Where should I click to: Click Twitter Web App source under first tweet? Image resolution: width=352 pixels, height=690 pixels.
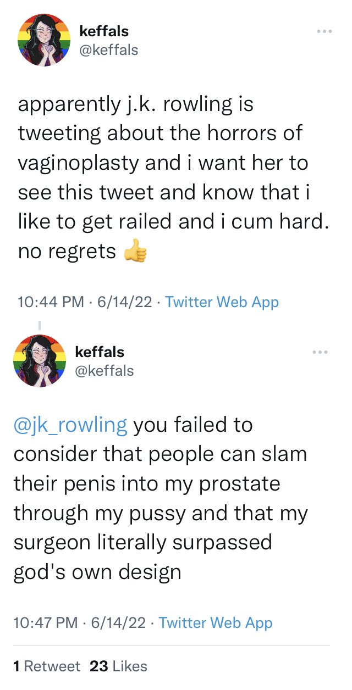pyautogui.click(x=222, y=302)
